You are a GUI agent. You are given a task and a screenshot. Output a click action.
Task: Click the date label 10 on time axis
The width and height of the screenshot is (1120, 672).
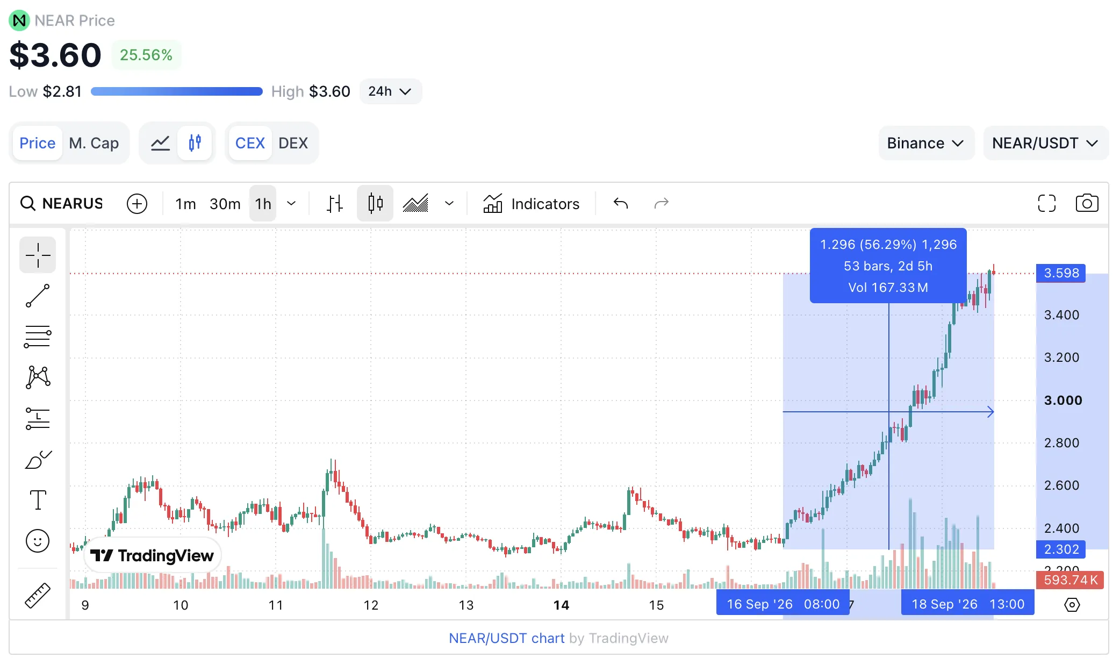point(181,605)
